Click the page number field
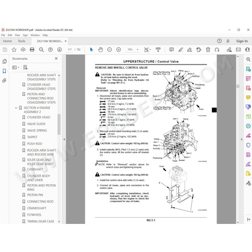 [x=70, y=50]
